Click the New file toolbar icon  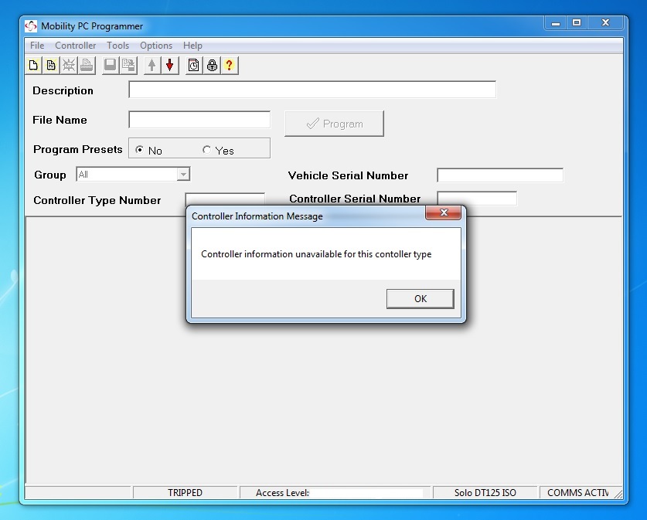click(x=33, y=66)
